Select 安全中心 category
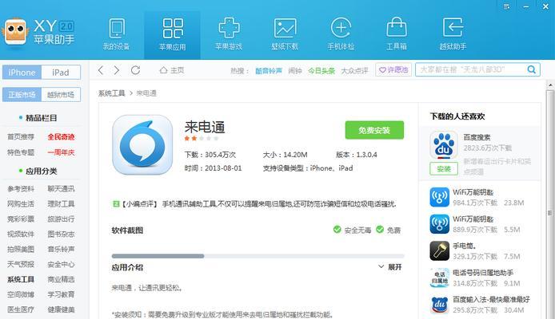The height and width of the screenshot is (319, 555). click(61, 264)
